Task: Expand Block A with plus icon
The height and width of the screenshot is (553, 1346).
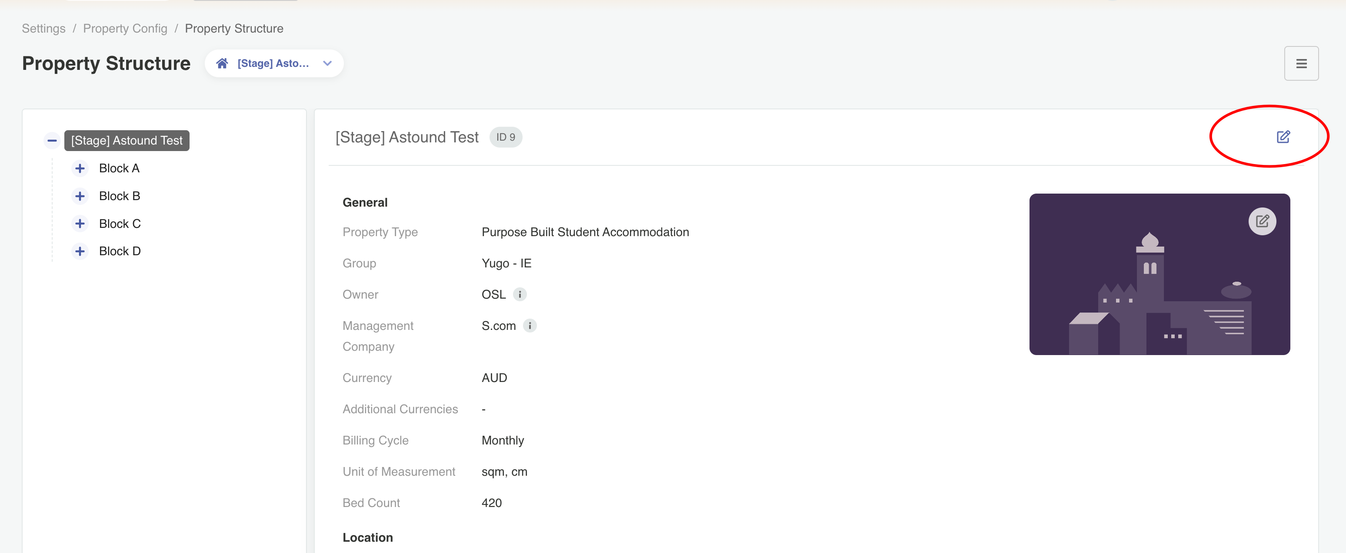Action: tap(80, 168)
